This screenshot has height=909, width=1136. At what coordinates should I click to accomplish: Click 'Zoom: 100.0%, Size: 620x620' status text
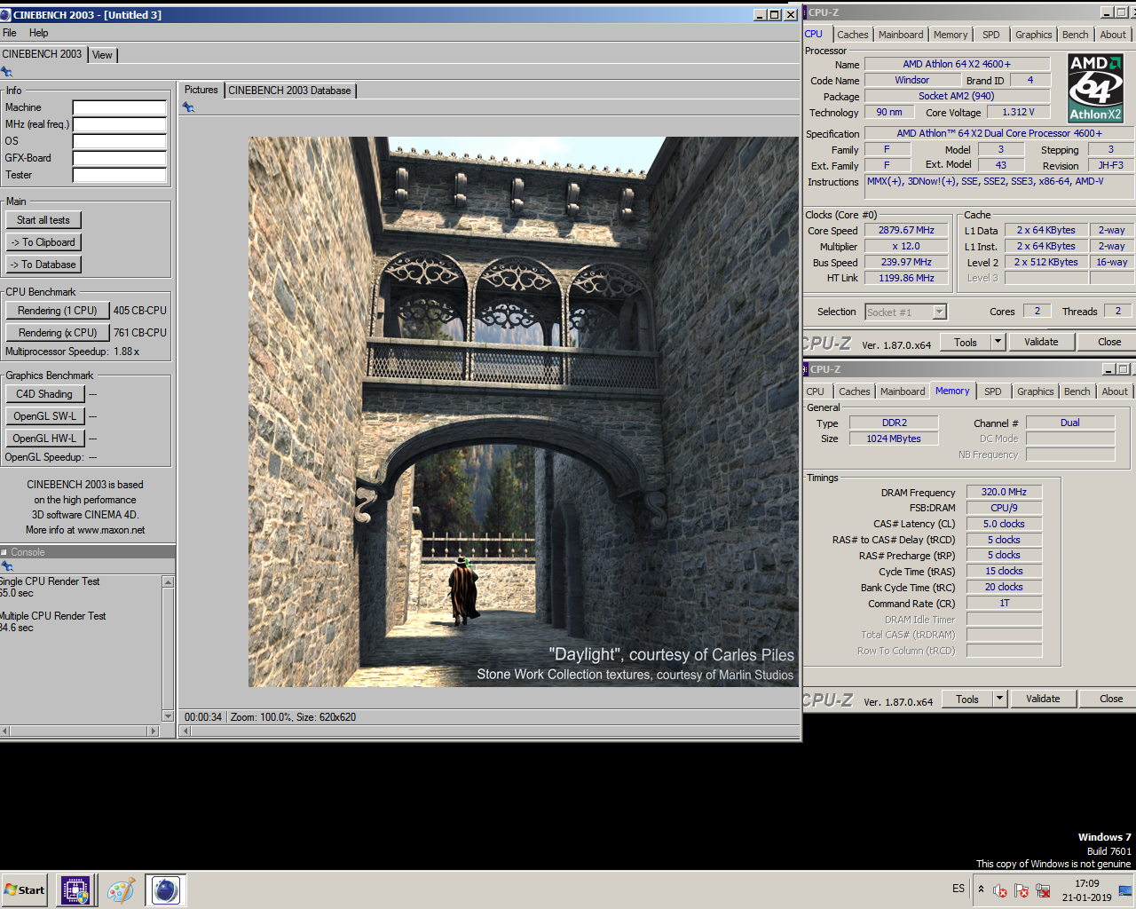293,717
